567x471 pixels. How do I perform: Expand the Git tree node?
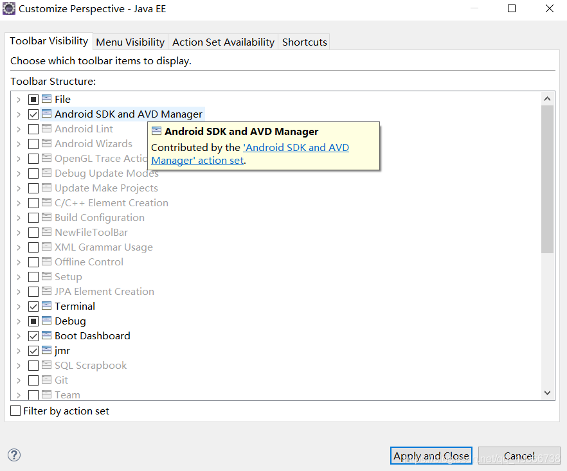coord(19,380)
